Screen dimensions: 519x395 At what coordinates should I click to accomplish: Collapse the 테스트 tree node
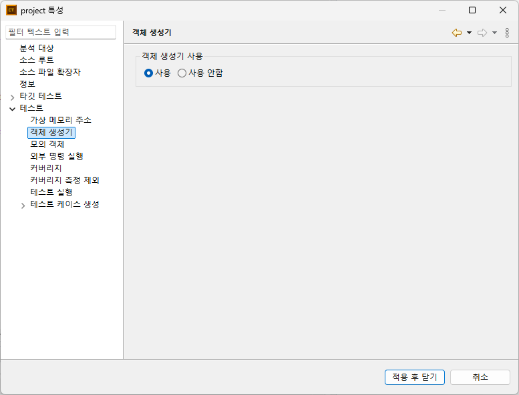click(12, 109)
